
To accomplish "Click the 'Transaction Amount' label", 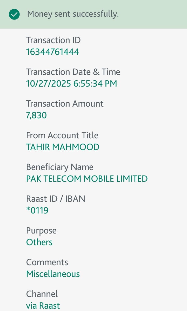I will [x=65, y=104].
